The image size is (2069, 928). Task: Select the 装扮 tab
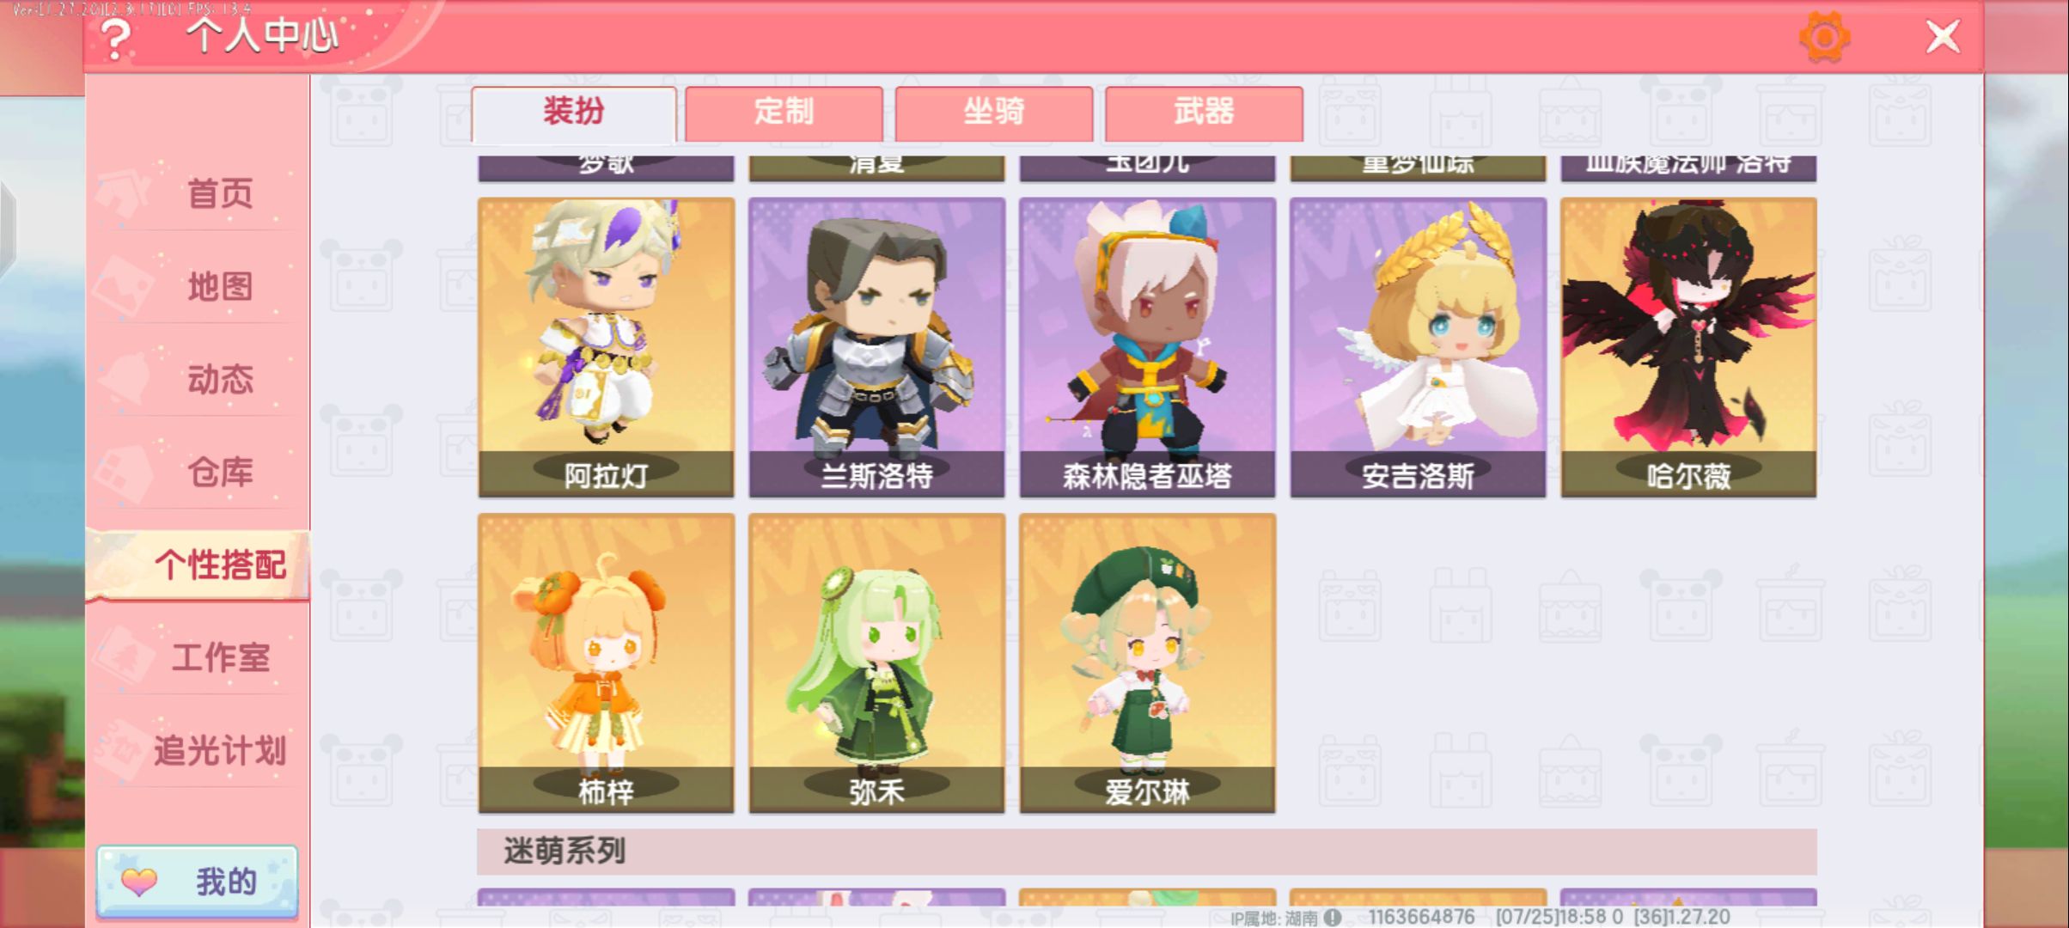click(573, 113)
